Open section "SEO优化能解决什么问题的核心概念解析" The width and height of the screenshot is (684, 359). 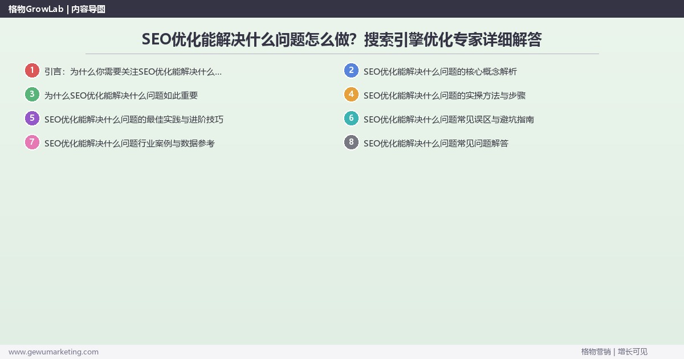point(440,72)
